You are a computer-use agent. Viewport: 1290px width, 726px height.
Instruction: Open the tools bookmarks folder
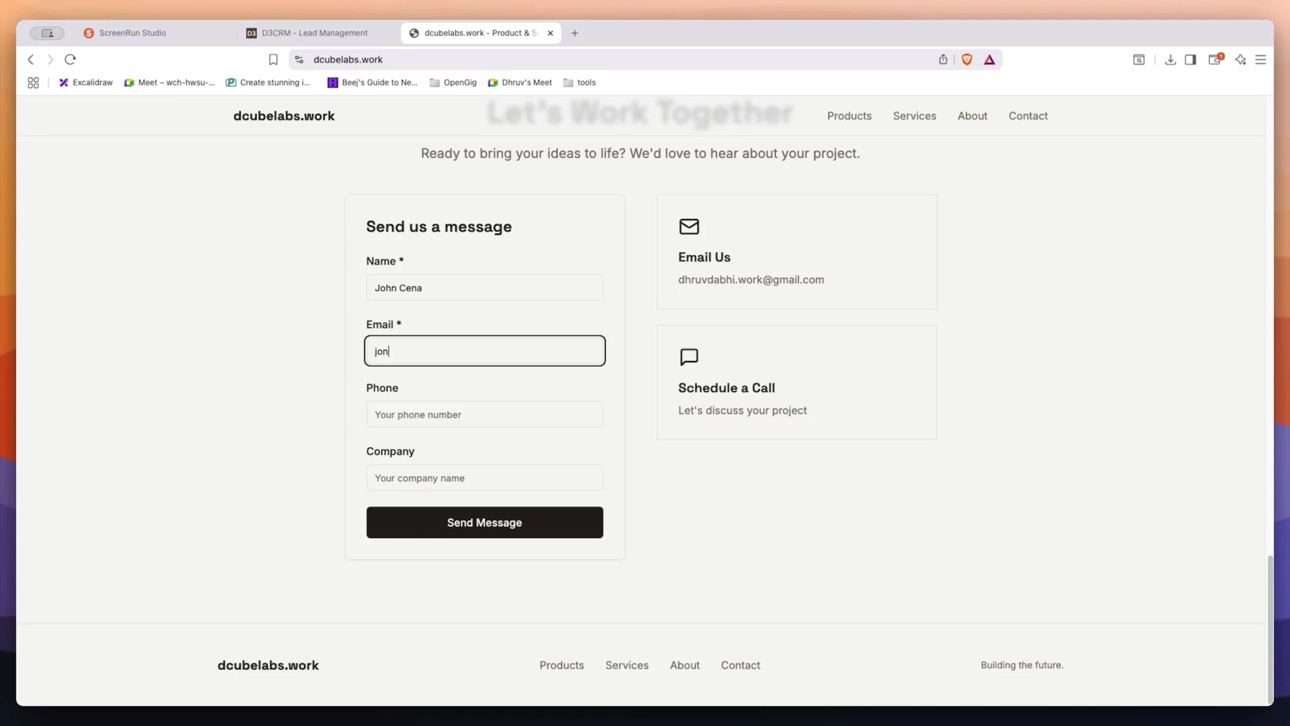579,83
